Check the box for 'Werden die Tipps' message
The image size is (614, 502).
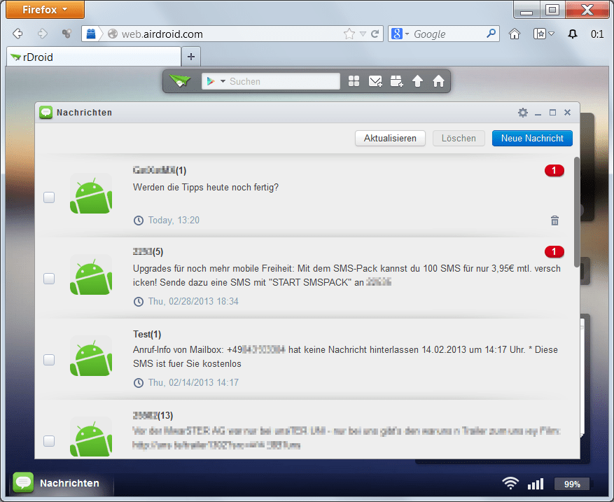(49, 197)
